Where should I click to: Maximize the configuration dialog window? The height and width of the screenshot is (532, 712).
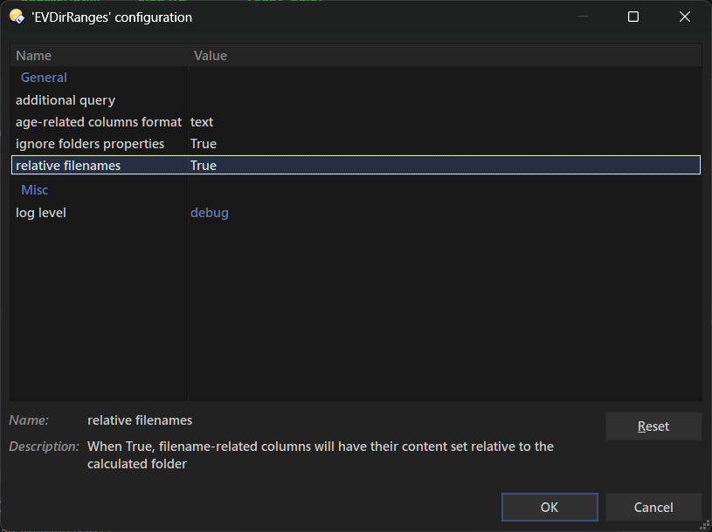coord(633,17)
